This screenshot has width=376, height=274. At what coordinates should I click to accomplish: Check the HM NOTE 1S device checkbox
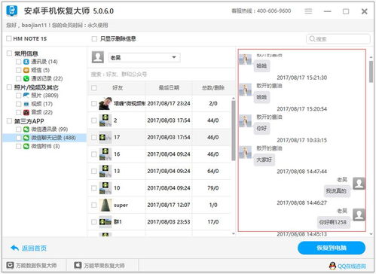pos(9,38)
